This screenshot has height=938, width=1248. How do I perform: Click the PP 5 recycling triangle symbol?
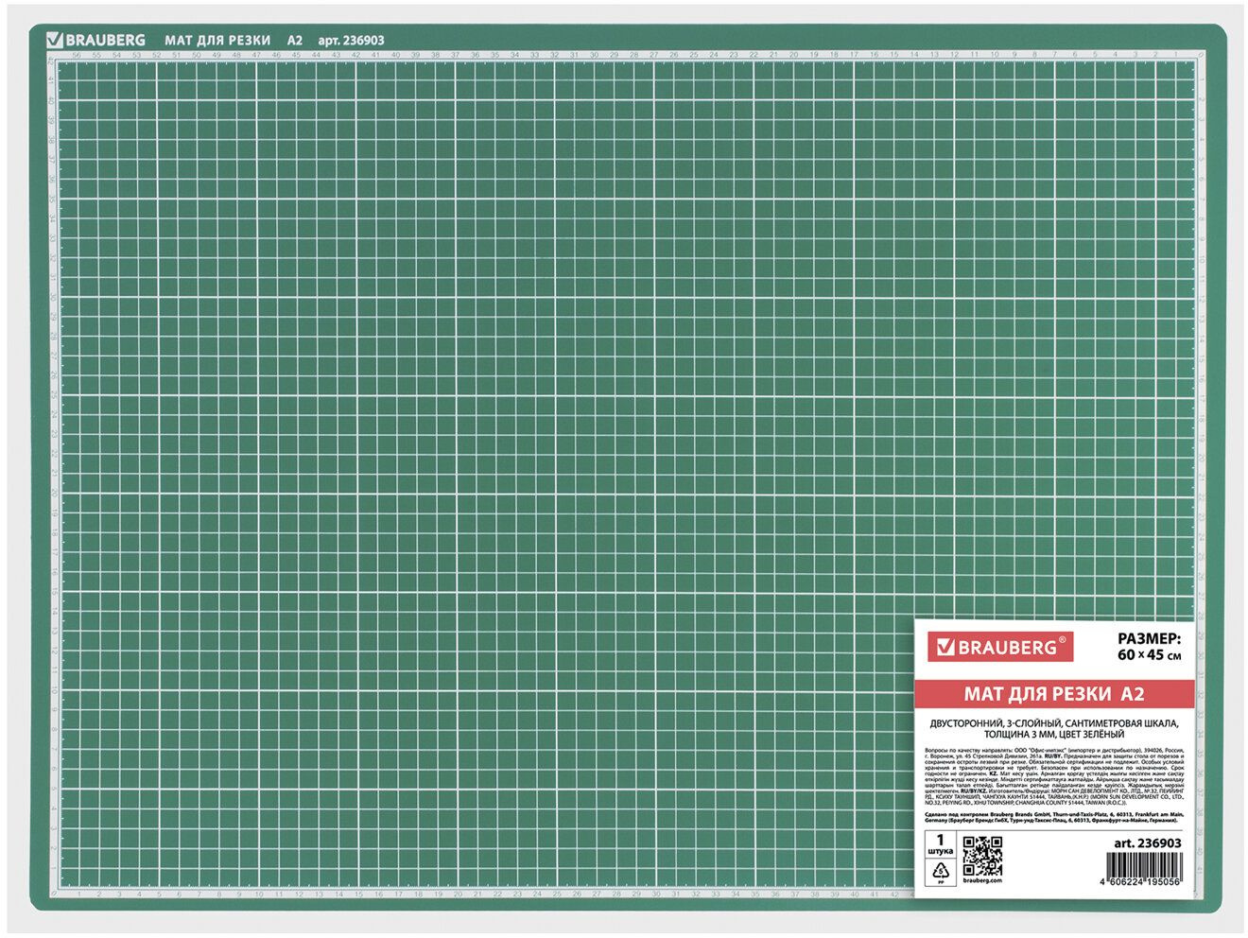(941, 873)
